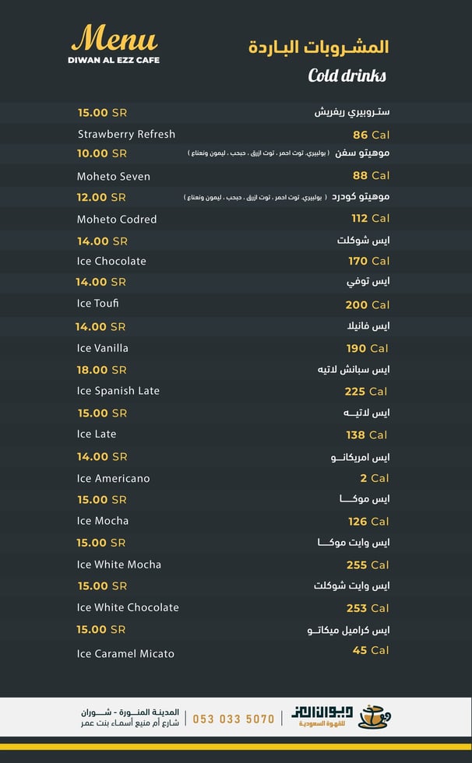Click the Ice White Chocolate item
This screenshot has height=763, width=472.
pos(128,607)
